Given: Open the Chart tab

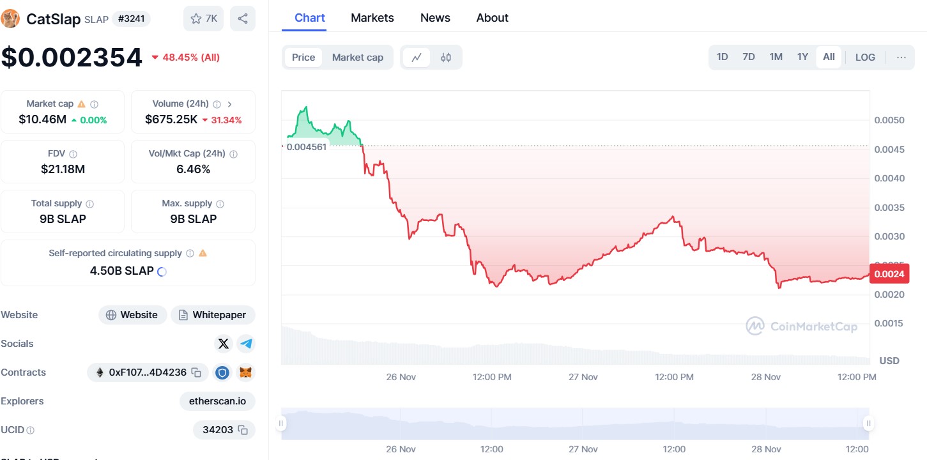Looking at the screenshot, I should (310, 18).
